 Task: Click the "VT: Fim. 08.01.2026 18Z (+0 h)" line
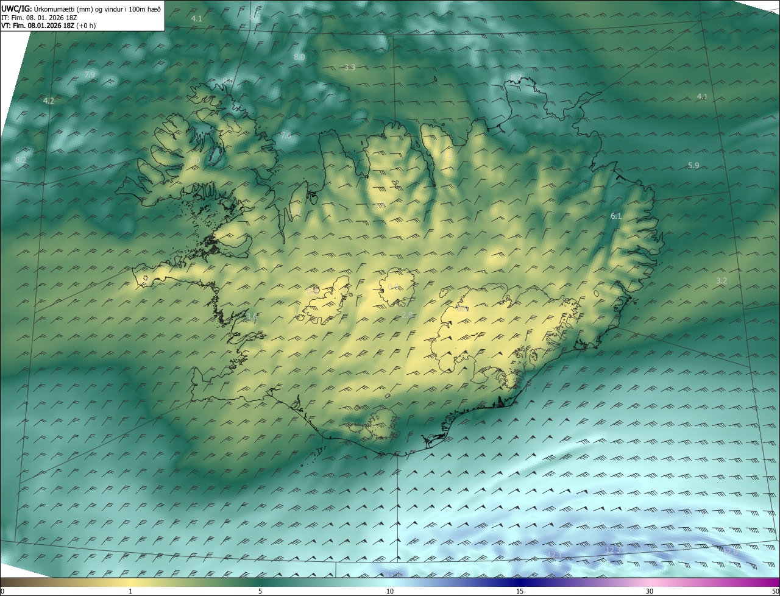point(49,26)
